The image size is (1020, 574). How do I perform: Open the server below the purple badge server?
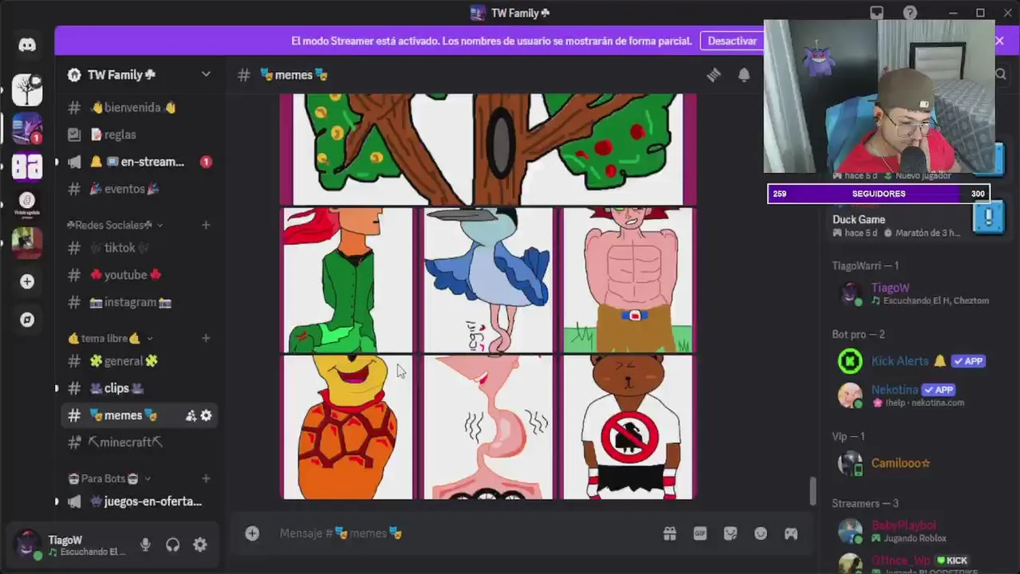tap(27, 167)
